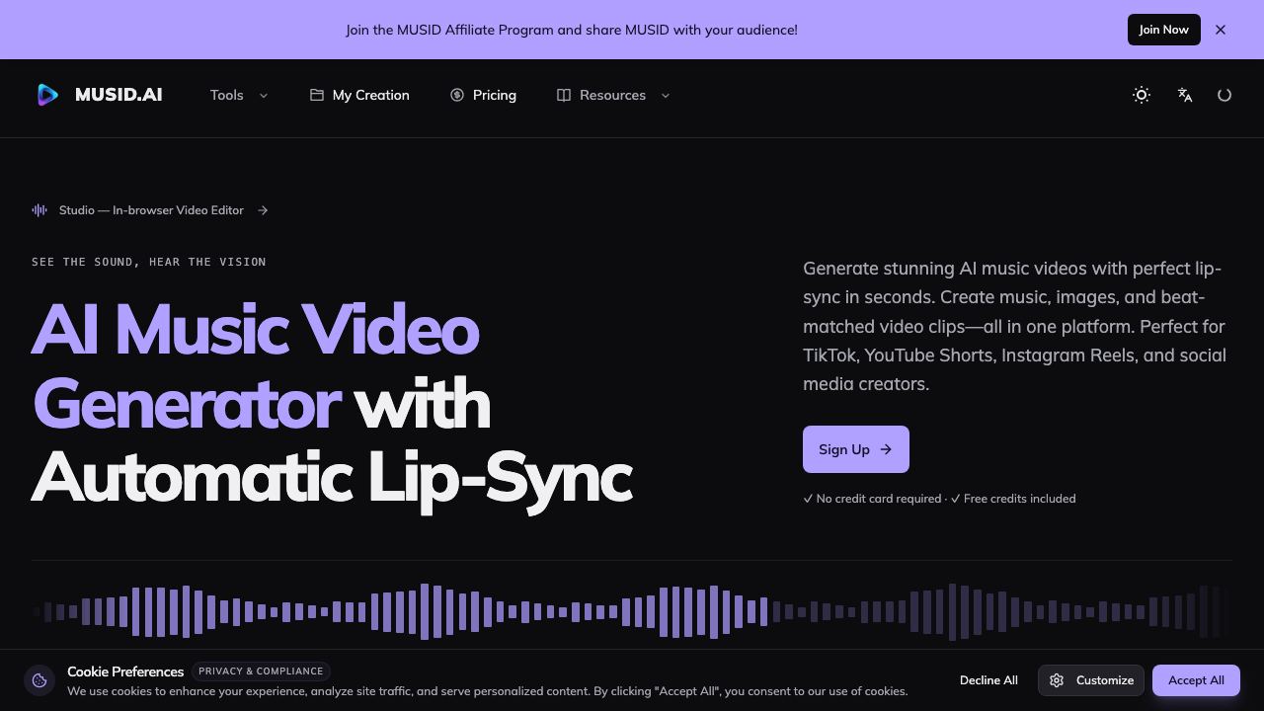1264x711 pixels.
Task: Click the audio waveform visualization
Action: [x=632, y=612]
